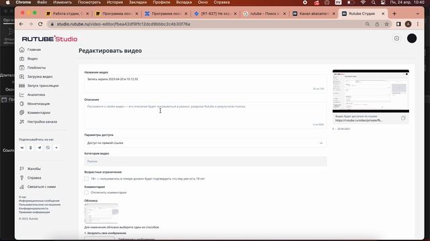The height and width of the screenshot is (241, 430).
Task: Open the Файл menu
Action: click(x=42, y=3)
